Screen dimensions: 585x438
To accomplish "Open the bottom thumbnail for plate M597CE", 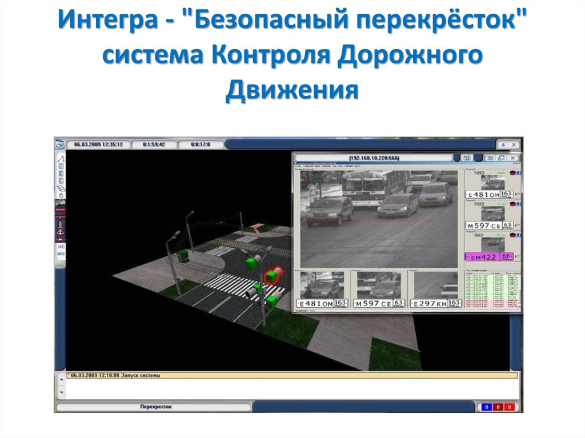I will pyautogui.click(x=378, y=286).
